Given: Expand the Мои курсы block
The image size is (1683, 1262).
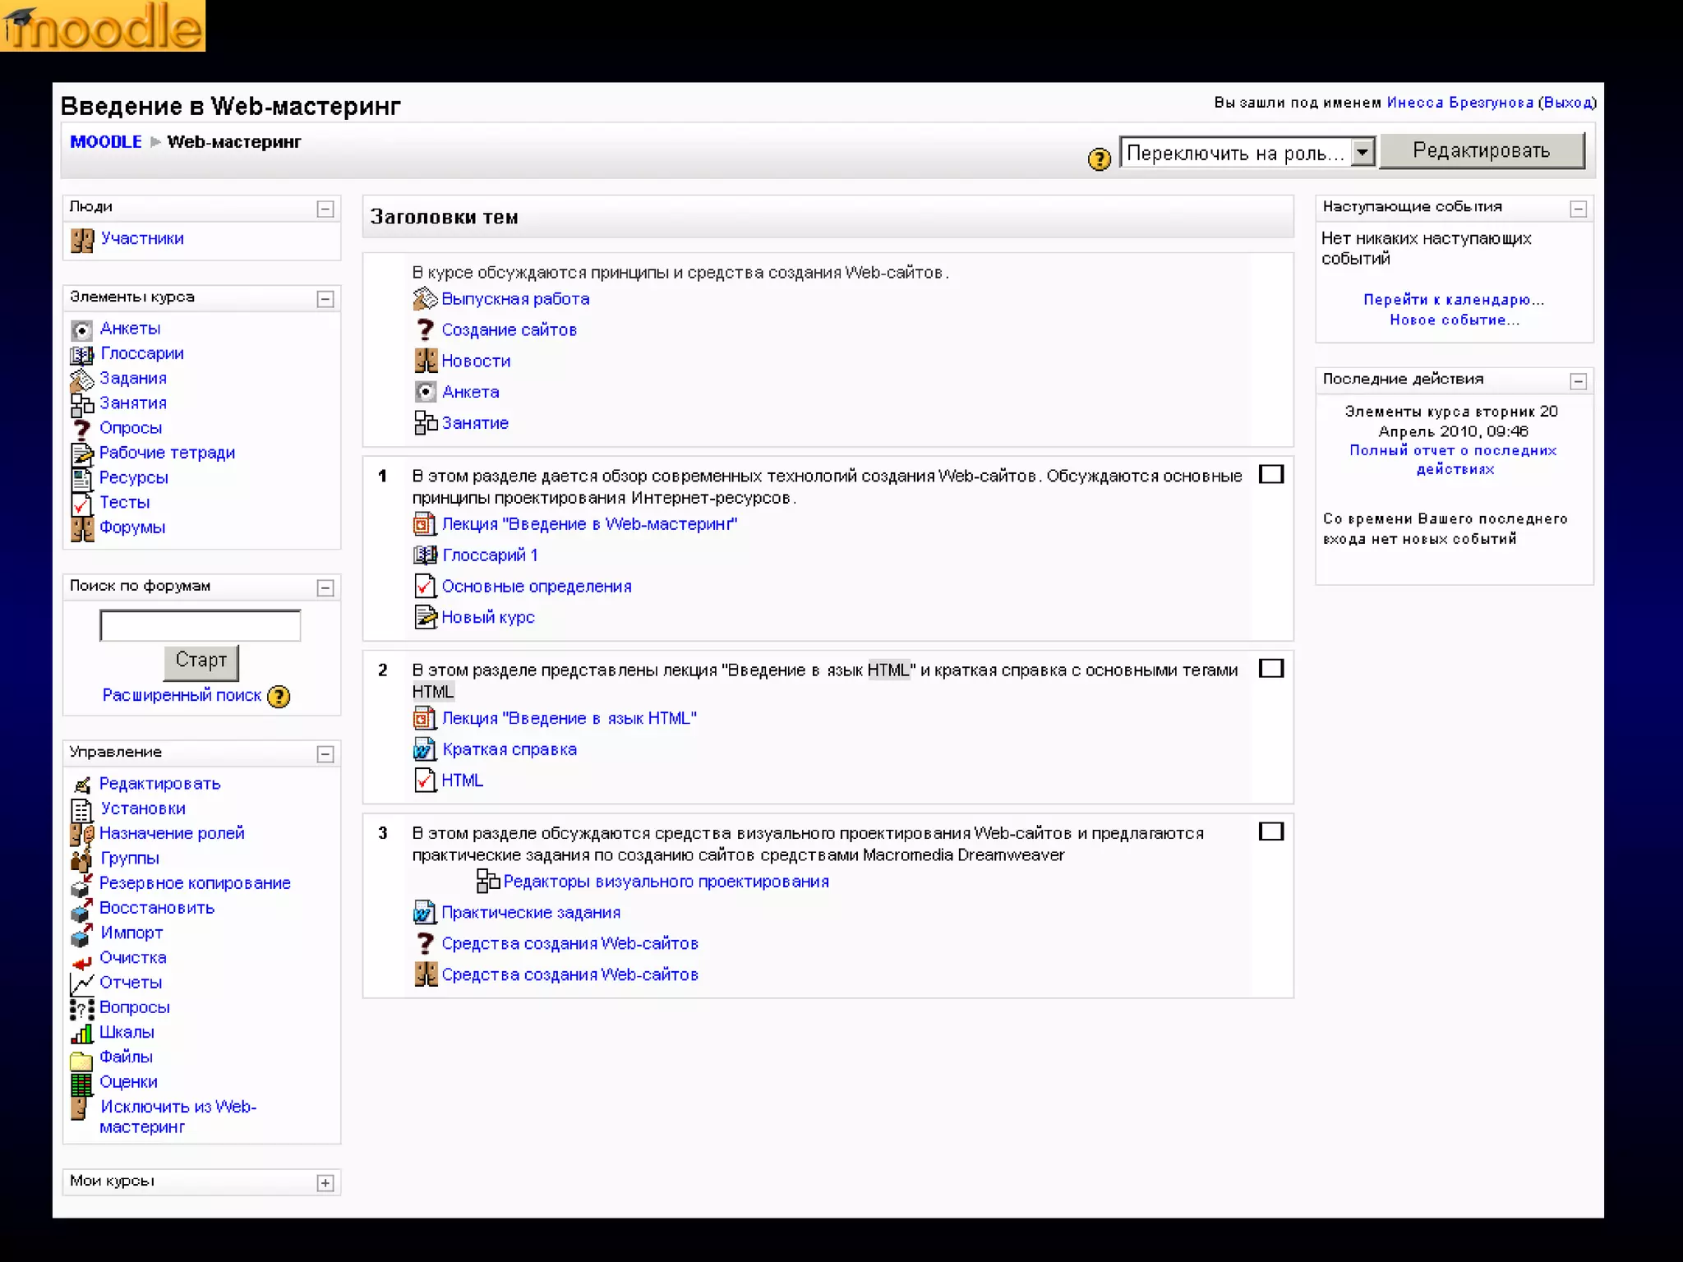Looking at the screenshot, I should click(x=325, y=1183).
